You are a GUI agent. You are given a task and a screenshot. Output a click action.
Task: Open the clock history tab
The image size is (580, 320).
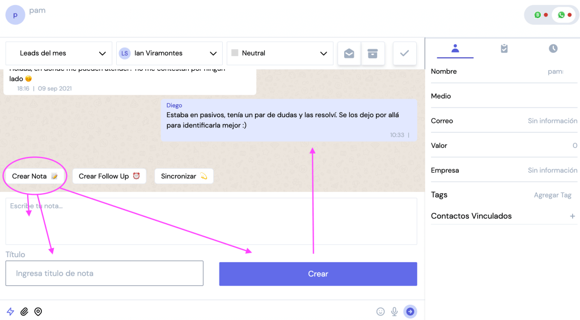[x=553, y=48]
